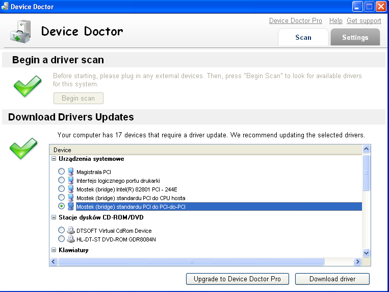The width and height of the screenshot is (389, 292).
Task: Click the DTSOFT Virtual CdRom disc icon
Action: click(x=71, y=230)
